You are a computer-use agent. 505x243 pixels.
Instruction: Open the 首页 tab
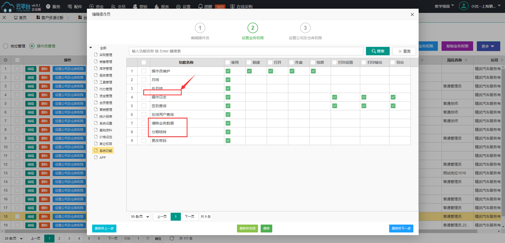point(20,18)
